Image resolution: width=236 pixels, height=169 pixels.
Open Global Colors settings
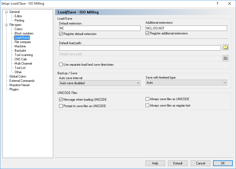tap(18, 76)
